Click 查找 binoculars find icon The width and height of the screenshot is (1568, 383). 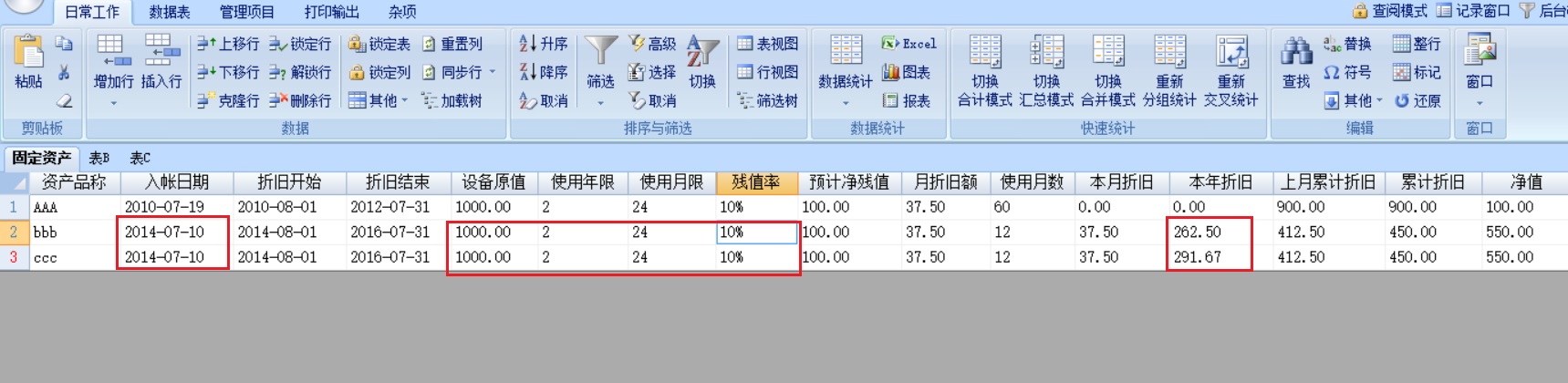1296,51
